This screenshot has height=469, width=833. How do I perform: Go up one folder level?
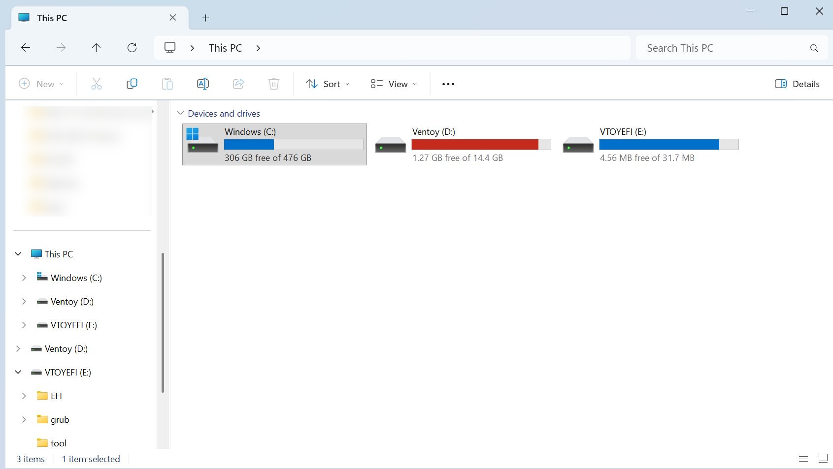click(x=96, y=48)
